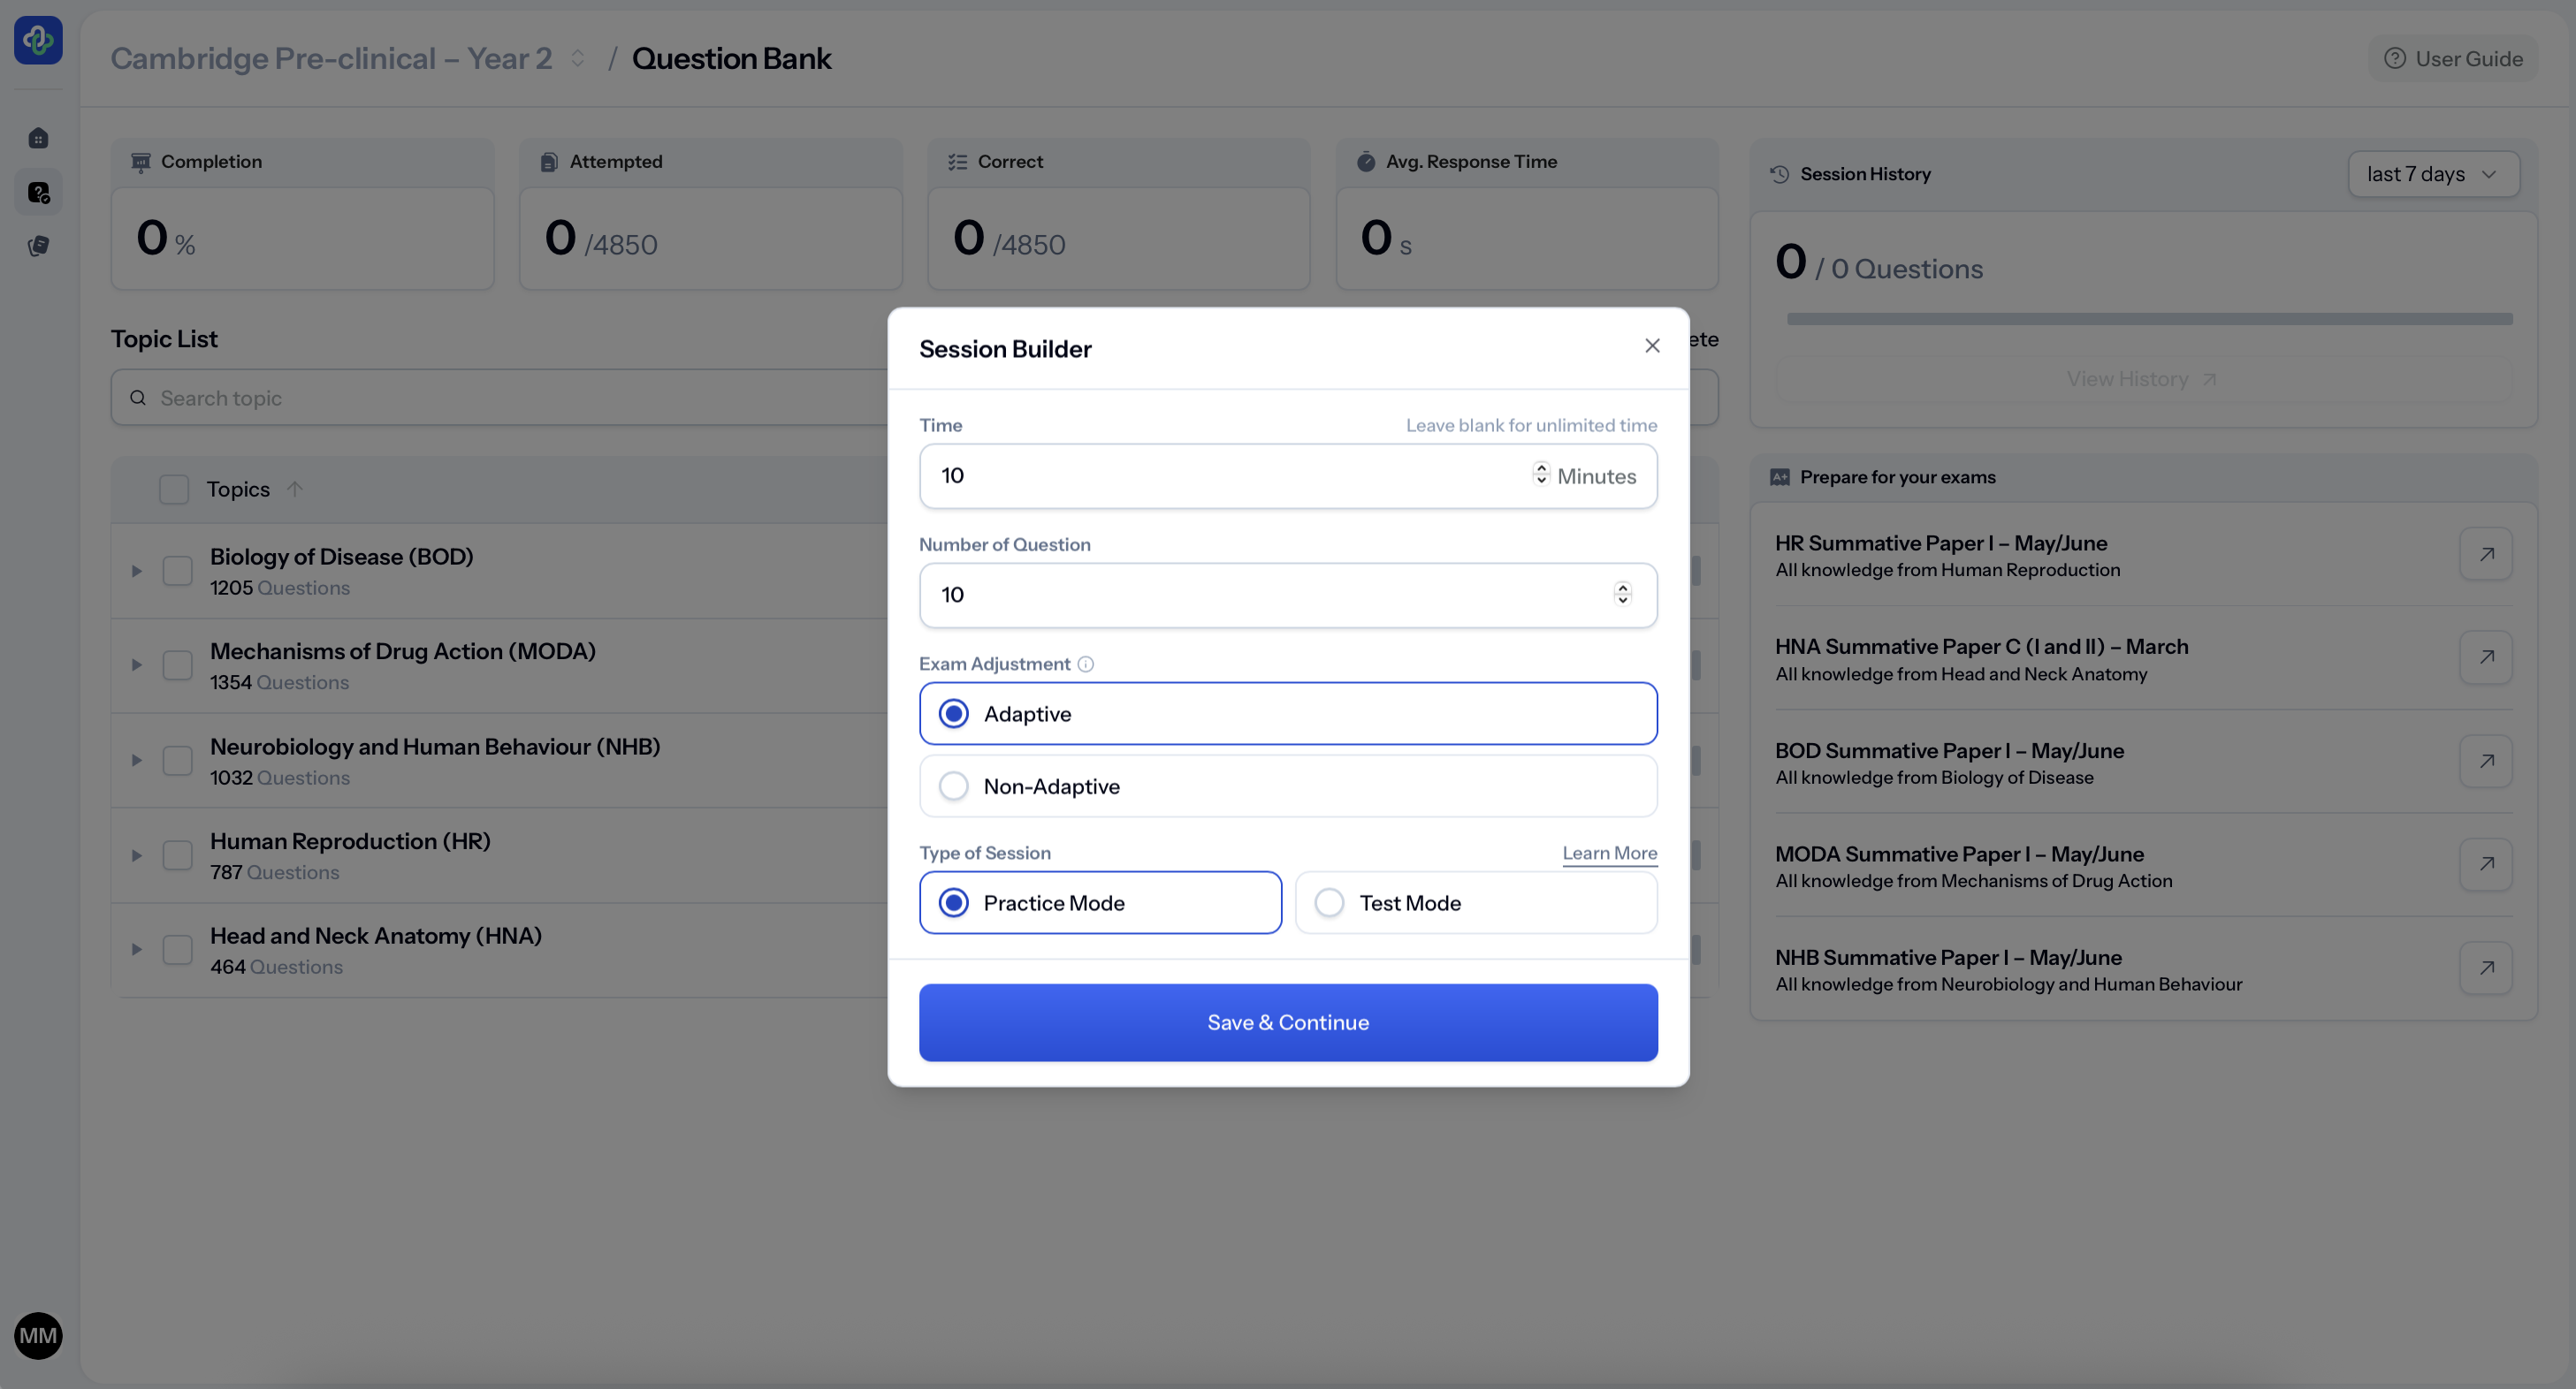
Task: Open the question bank sidebar icon
Action: tap(38, 192)
